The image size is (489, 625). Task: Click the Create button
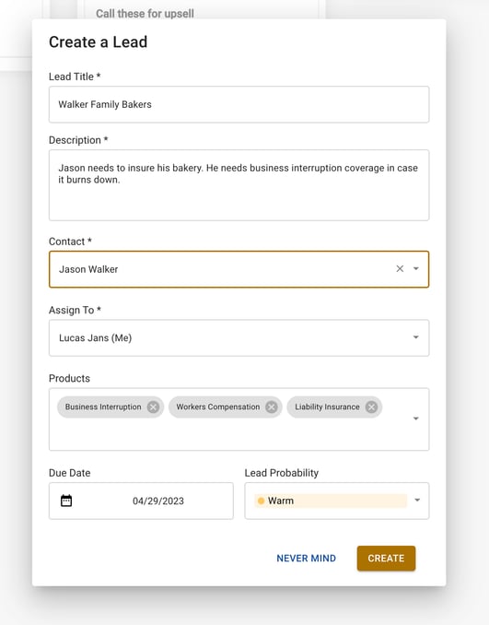click(386, 558)
